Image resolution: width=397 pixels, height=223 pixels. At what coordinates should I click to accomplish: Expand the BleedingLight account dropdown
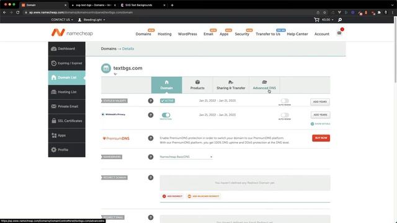click(94, 20)
